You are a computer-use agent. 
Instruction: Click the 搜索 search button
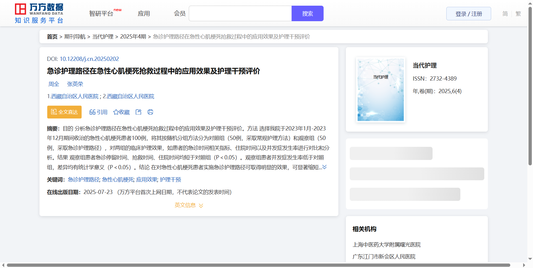[x=307, y=14]
